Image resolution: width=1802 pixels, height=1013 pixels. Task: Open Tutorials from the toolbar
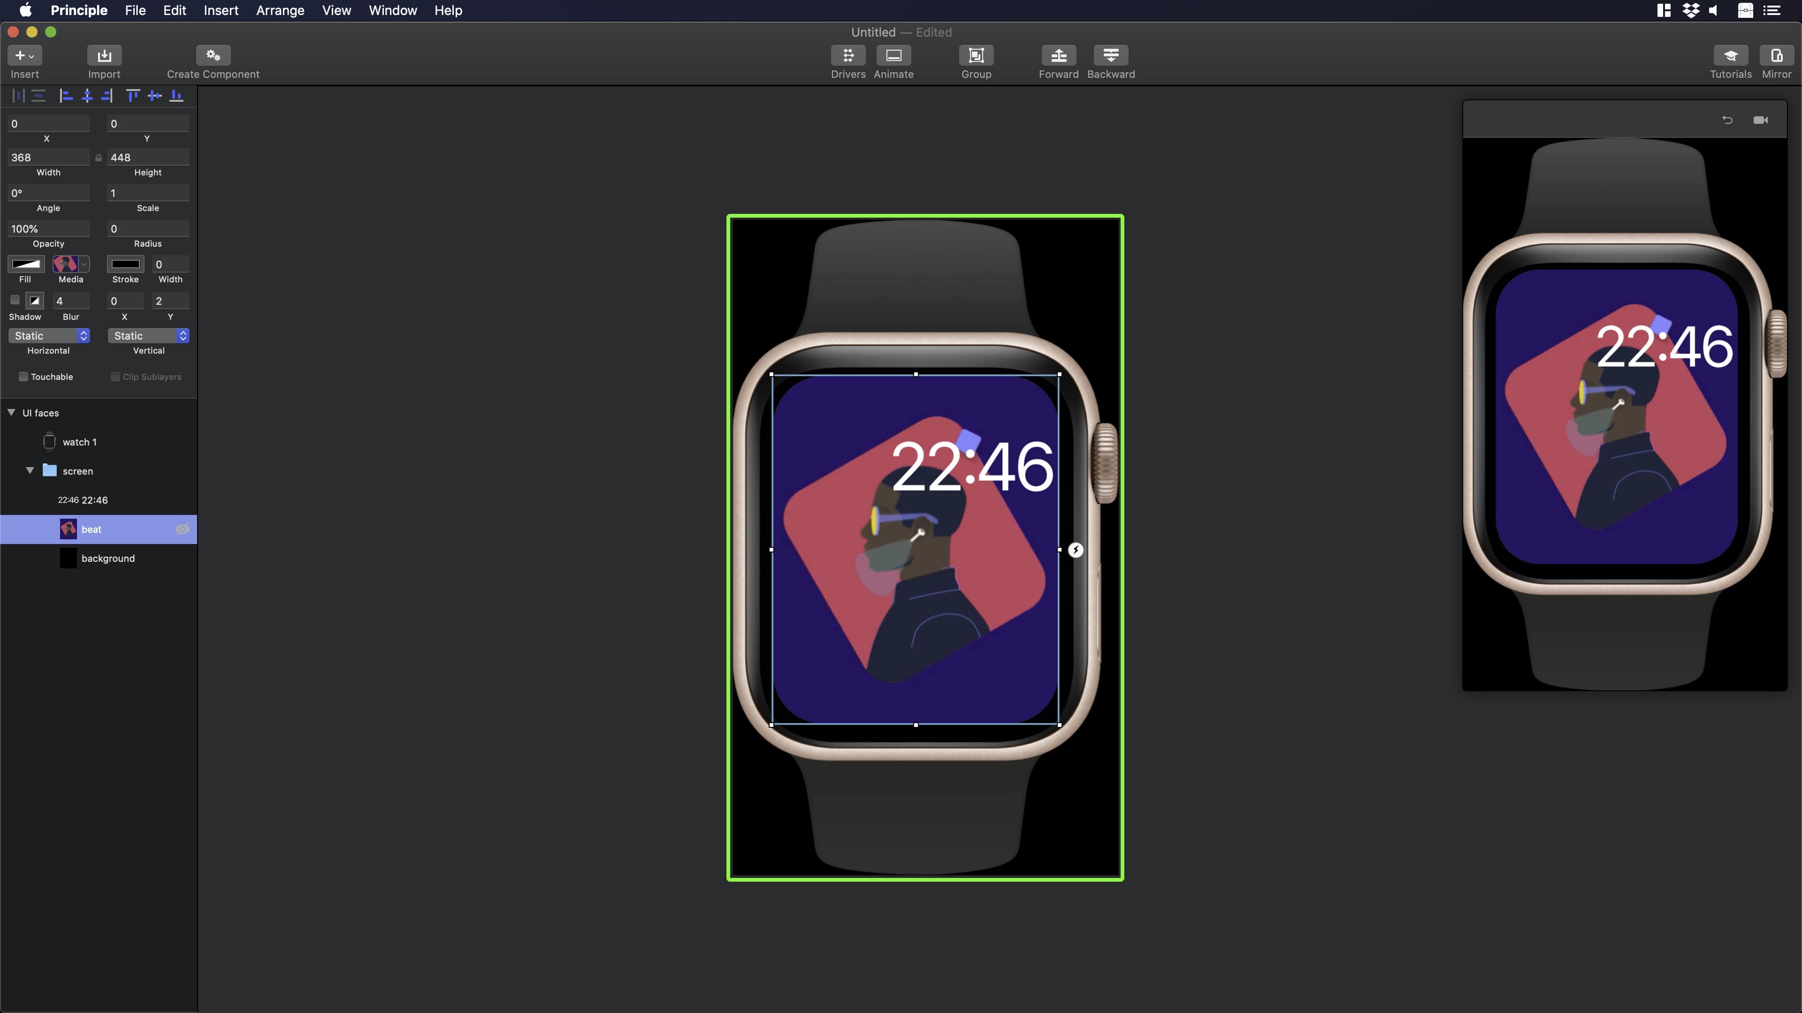[x=1730, y=61]
